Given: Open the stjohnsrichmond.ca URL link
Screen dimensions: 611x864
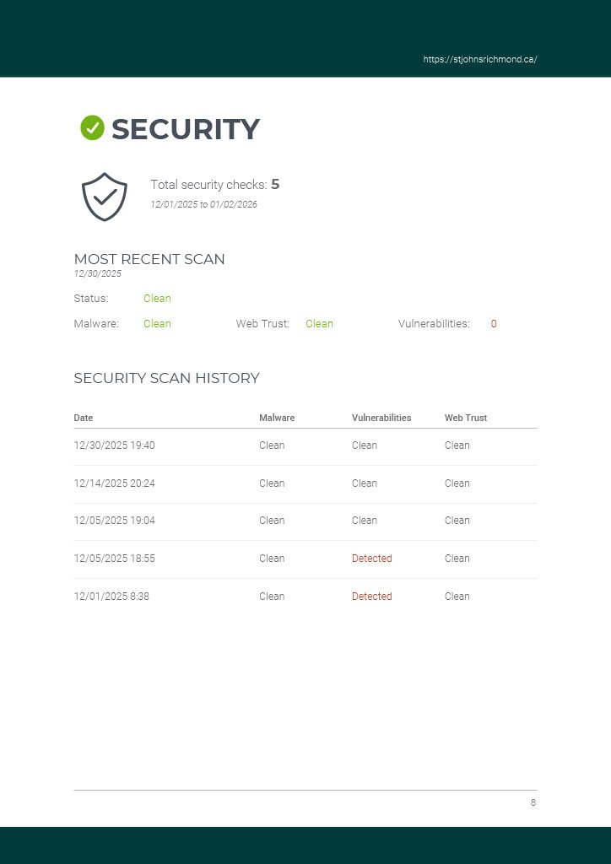Looking at the screenshot, I should click(x=479, y=60).
